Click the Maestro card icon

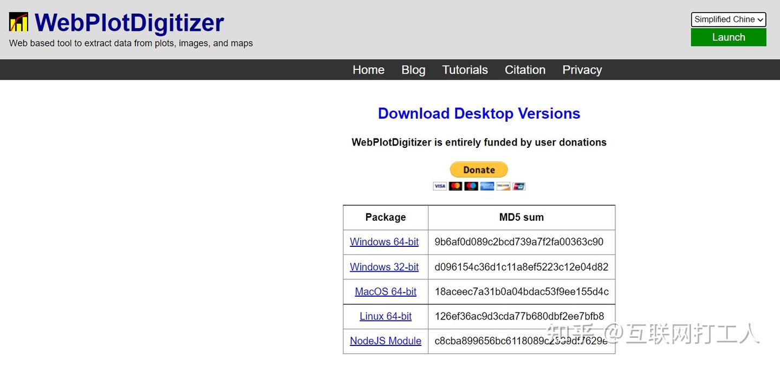click(x=471, y=186)
